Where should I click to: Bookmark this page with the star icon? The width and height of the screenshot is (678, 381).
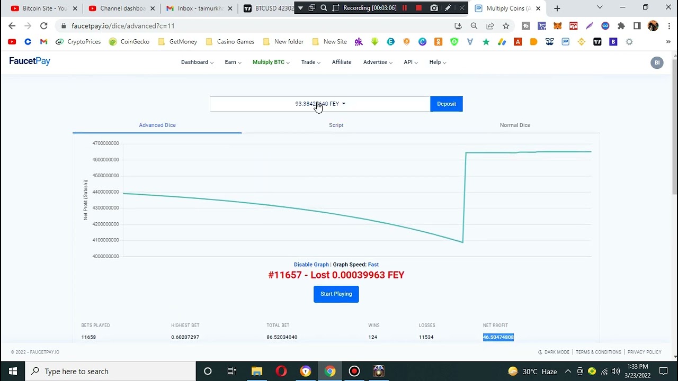click(506, 26)
